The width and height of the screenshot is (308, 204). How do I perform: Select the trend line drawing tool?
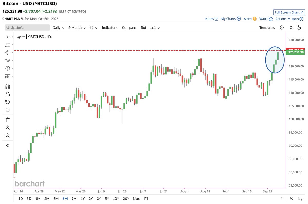click(8, 37)
